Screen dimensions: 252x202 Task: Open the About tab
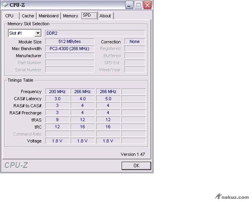tap(105, 16)
